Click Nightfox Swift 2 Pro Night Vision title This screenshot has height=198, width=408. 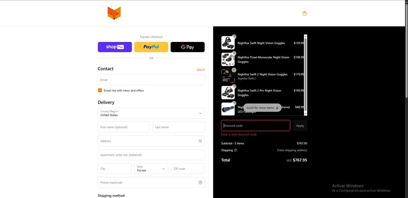[x=259, y=93]
